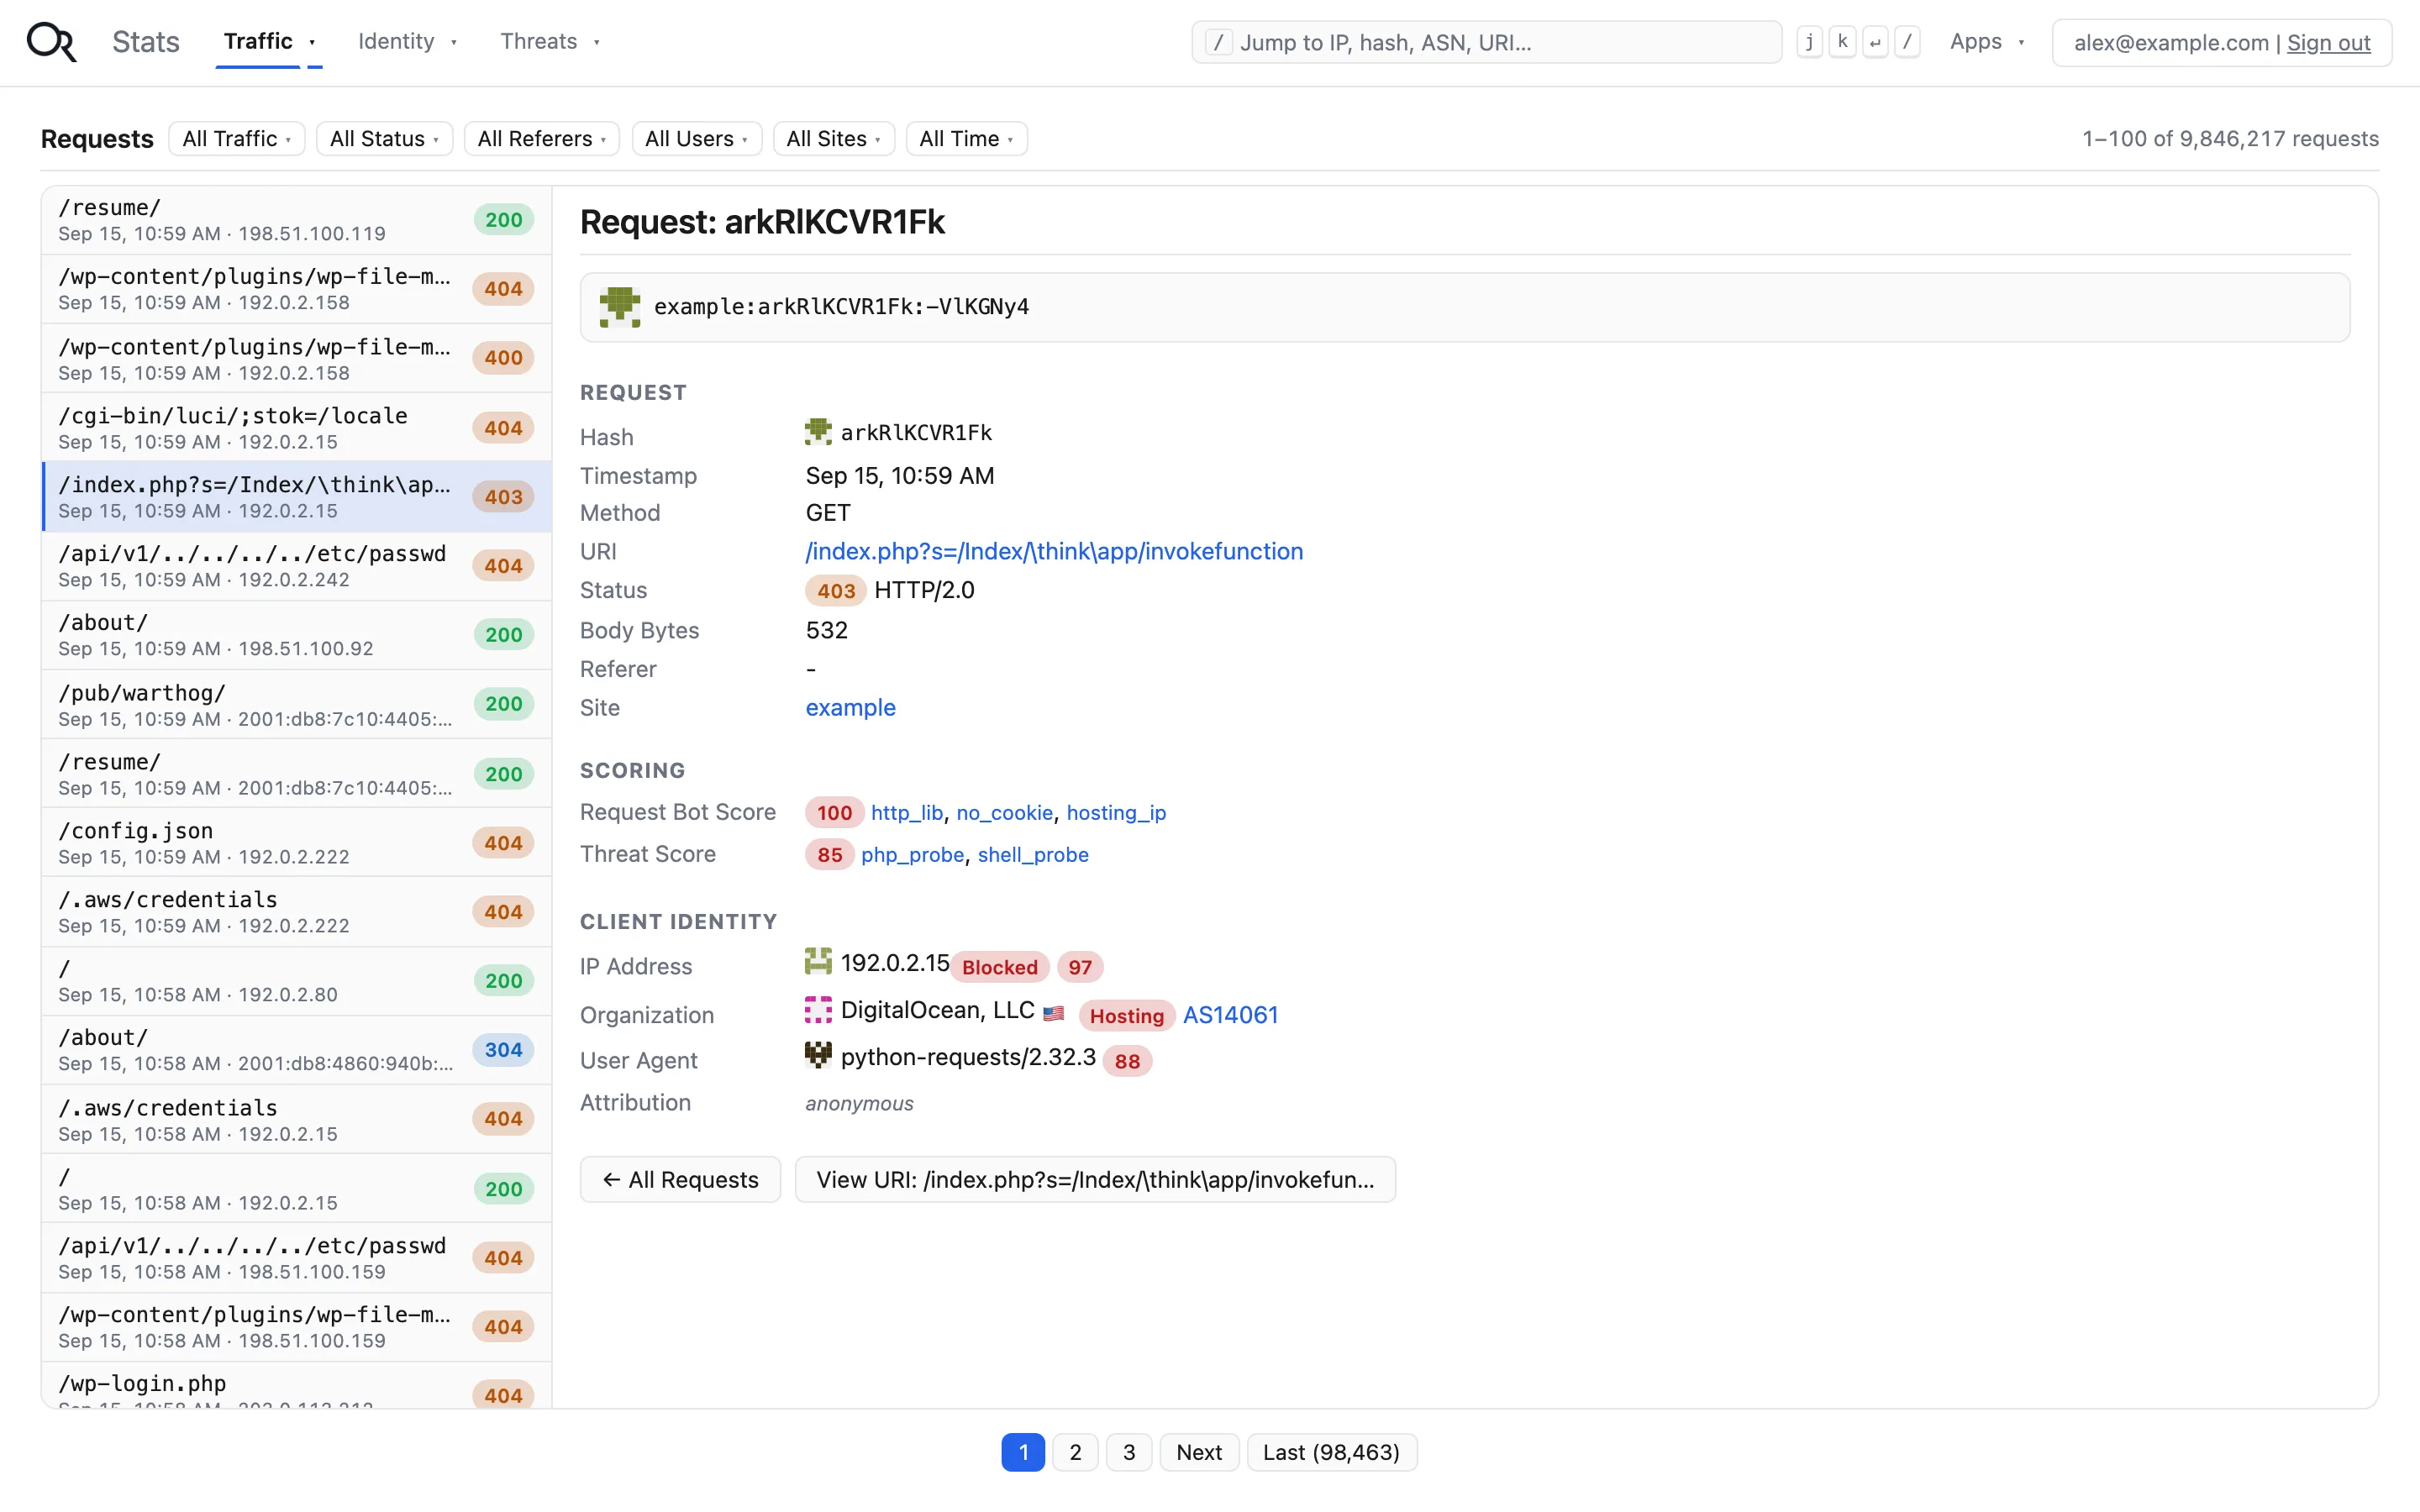Click the slash shortcut key beside Apps
This screenshot has height=1512, width=2420.
pos(1907,42)
